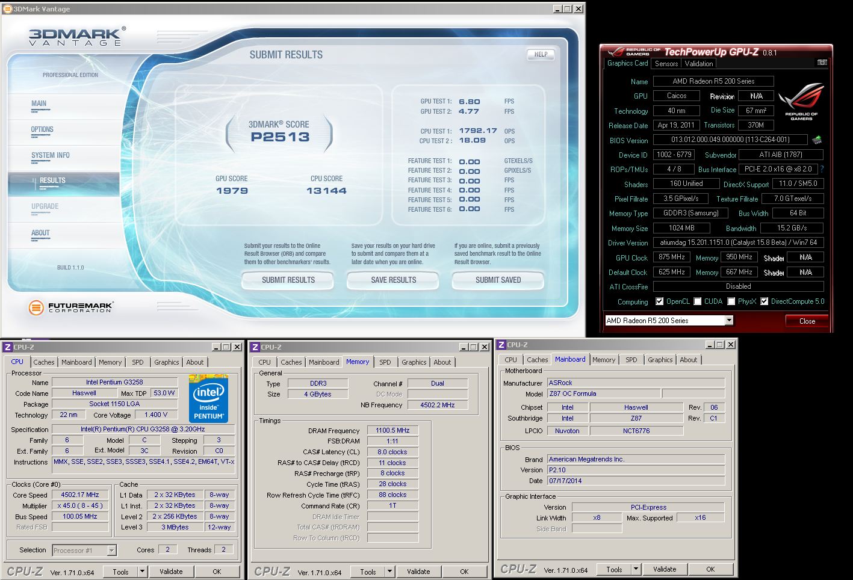Toggle the PhysX checkbox
Screen dimensions: 853x580
pos(731,301)
